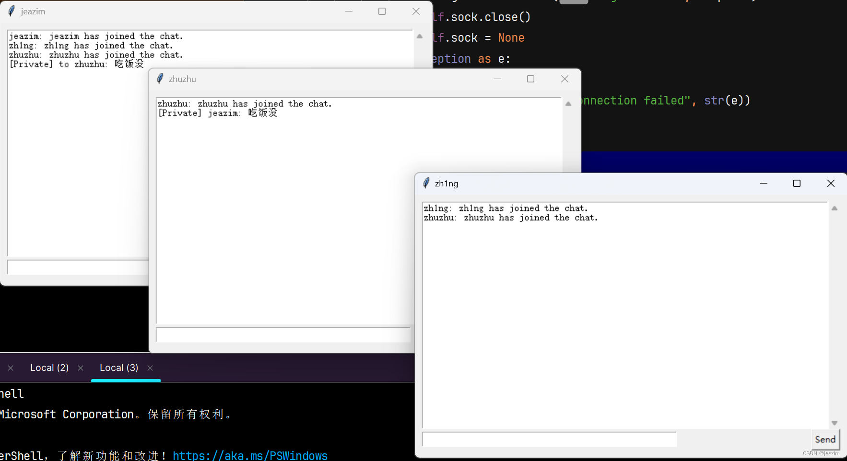
Task: Close the zhuzhu window
Action: pyautogui.click(x=565, y=79)
